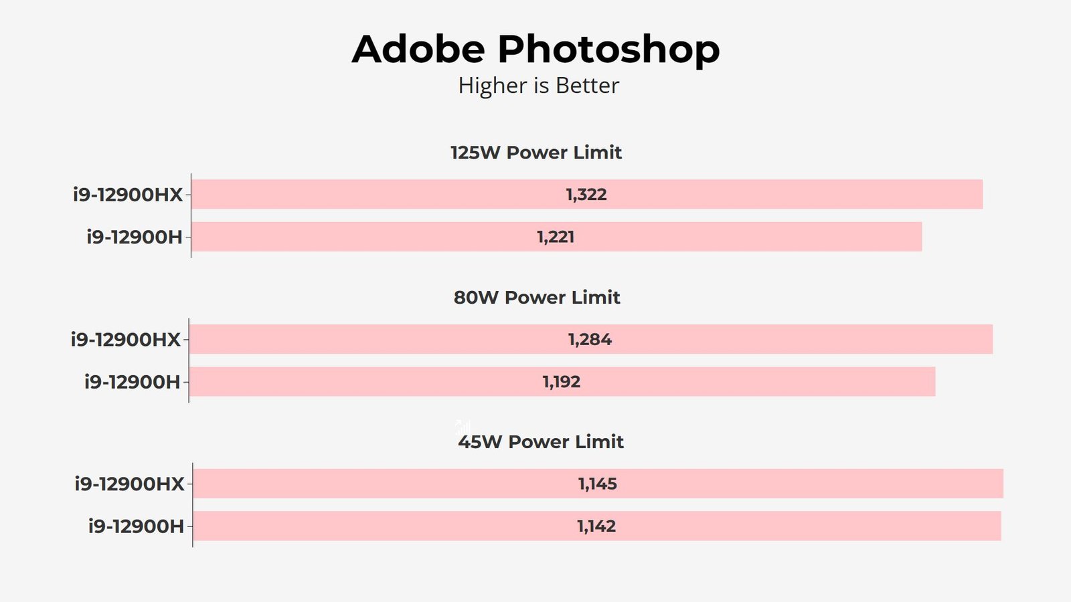Click i9-12900H label in 45W group
This screenshot has width=1071, height=602.
[x=137, y=526]
